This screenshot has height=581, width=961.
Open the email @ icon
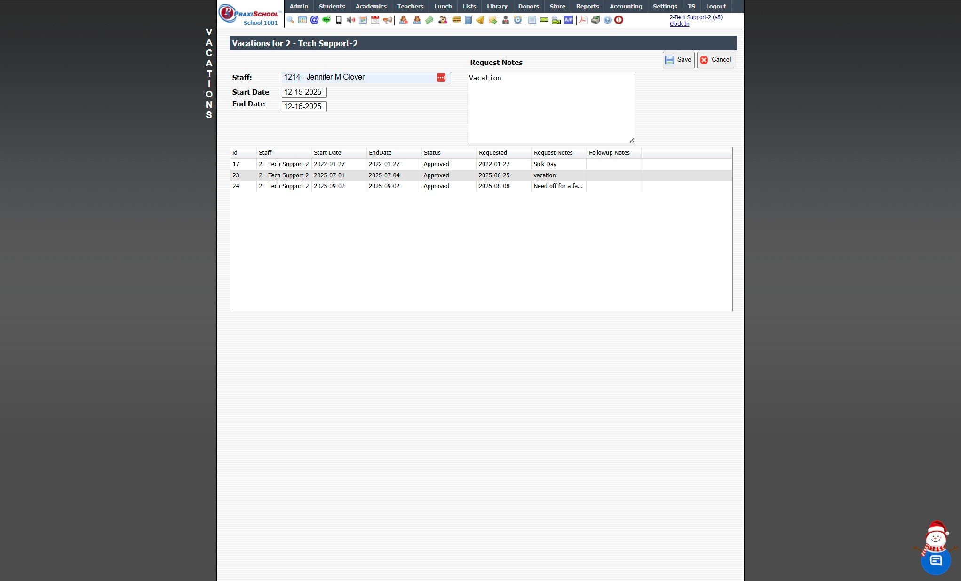314,20
